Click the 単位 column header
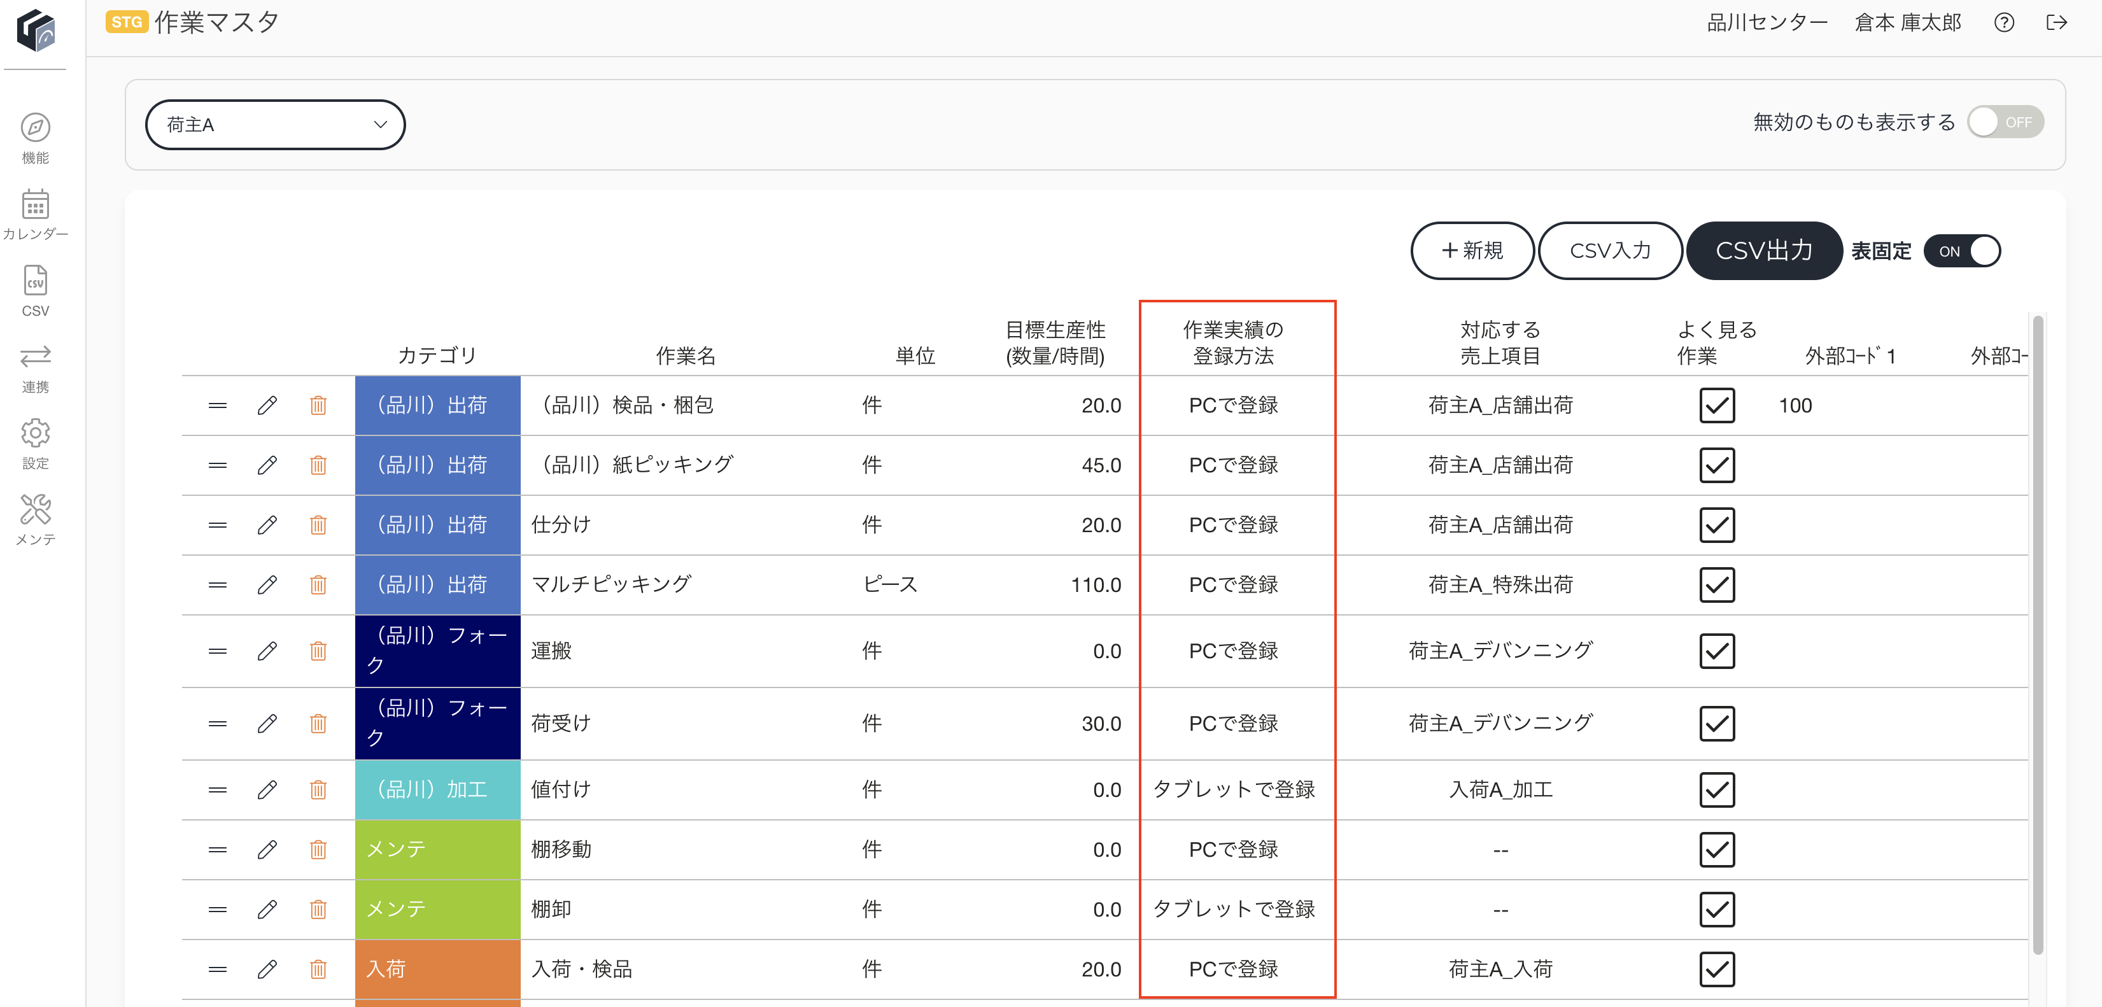This screenshot has width=2102, height=1007. [x=915, y=355]
